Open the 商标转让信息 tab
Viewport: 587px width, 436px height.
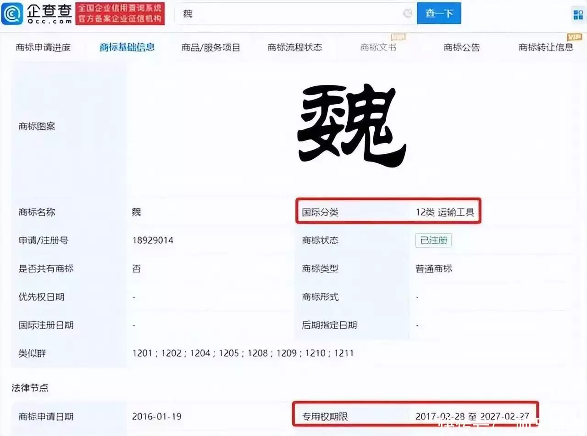(x=546, y=47)
